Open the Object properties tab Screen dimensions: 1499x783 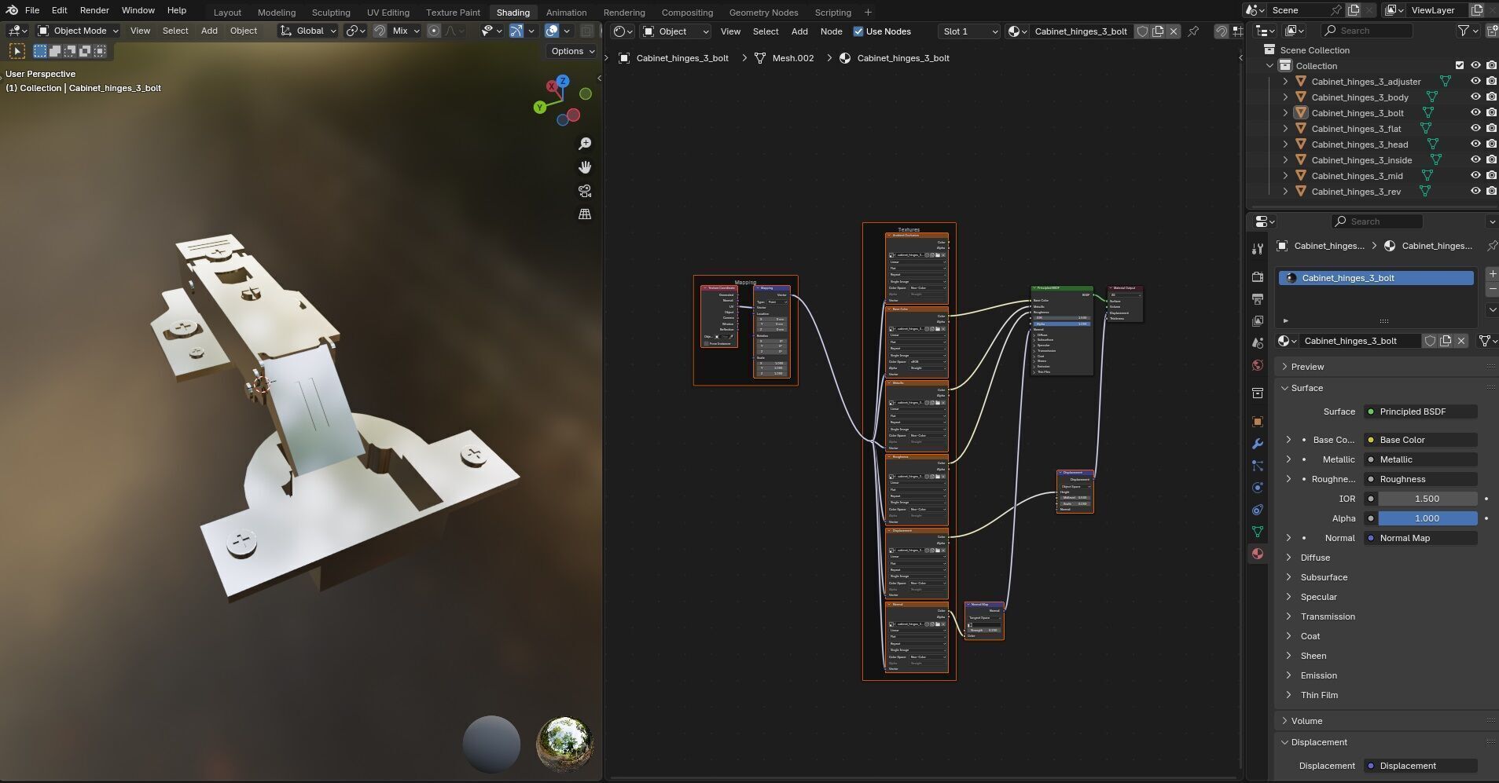pyautogui.click(x=1258, y=422)
